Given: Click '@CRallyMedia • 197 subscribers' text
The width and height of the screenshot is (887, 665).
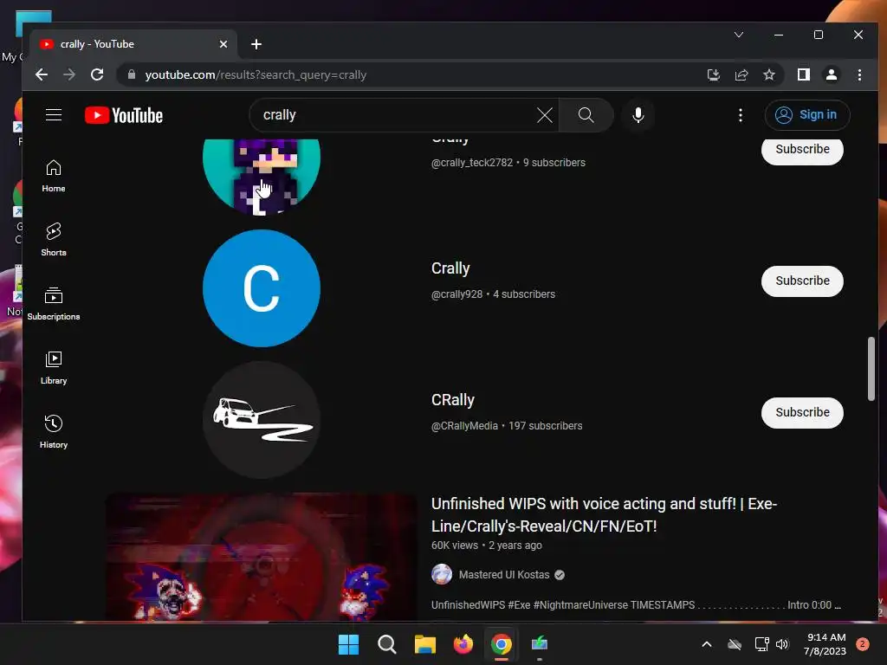Looking at the screenshot, I should point(506,426).
